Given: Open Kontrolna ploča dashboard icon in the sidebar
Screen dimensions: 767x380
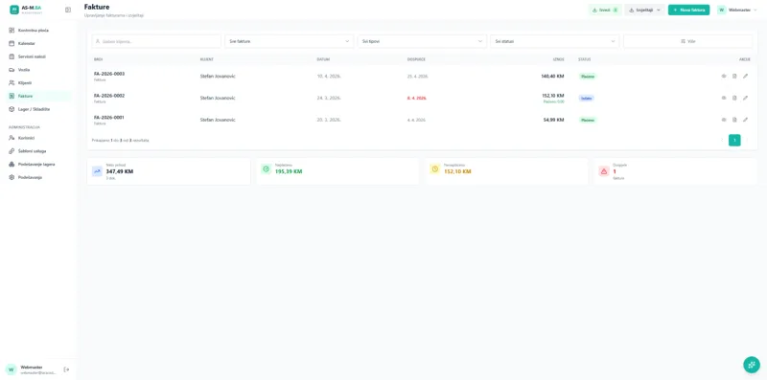Looking at the screenshot, I should pos(12,31).
